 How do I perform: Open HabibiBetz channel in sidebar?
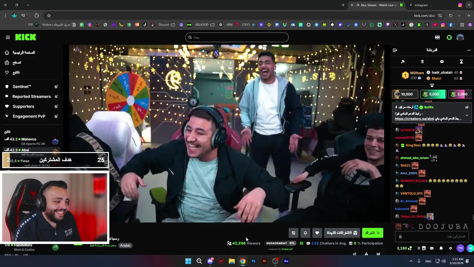click(x=31, y=247)
